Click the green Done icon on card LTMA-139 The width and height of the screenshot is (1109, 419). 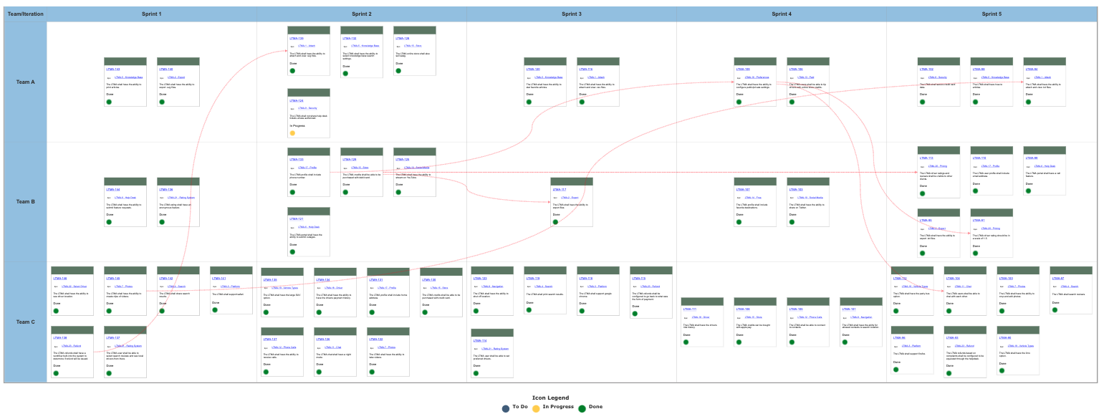[x=292, y=71]
